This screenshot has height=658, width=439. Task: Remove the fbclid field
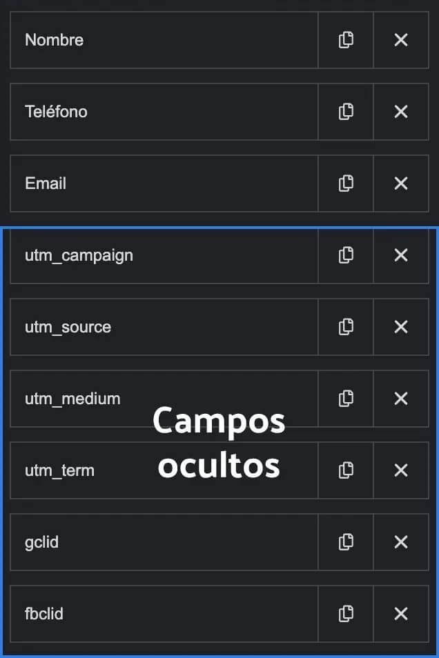coord(401,614)
